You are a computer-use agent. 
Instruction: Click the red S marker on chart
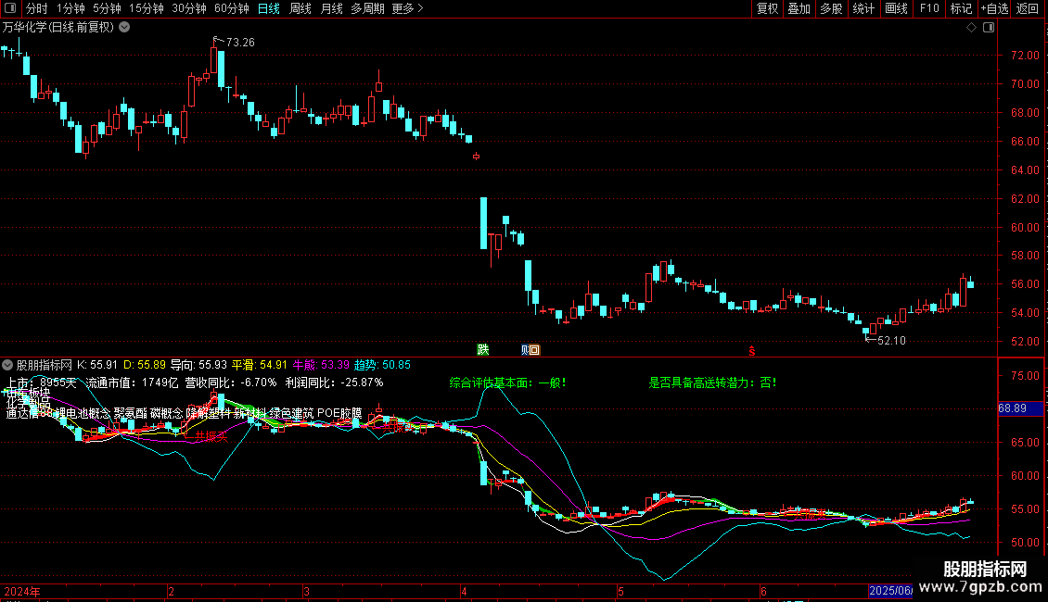752,350
